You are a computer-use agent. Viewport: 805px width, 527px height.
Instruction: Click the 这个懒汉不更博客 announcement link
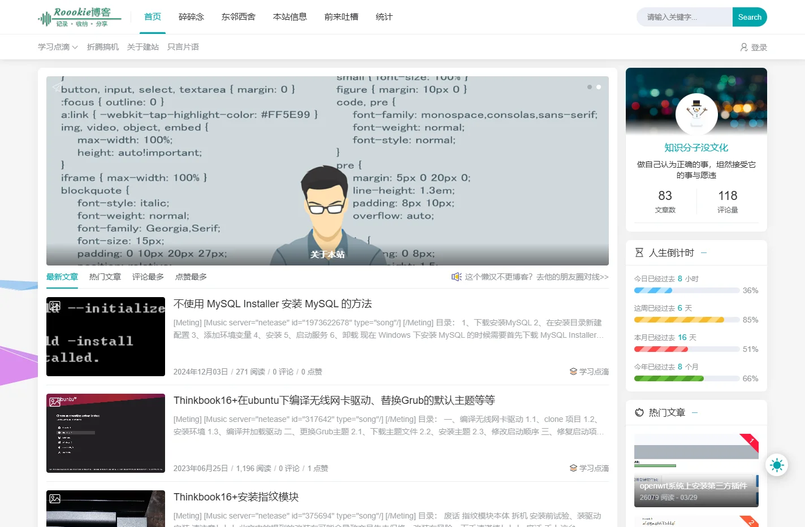pyautogui.click(x=536, y=277)
